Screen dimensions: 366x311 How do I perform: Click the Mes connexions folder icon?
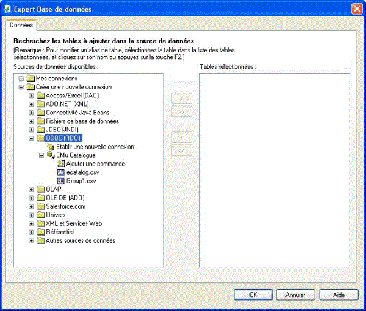pyautogui.click(x=31, y=79)
